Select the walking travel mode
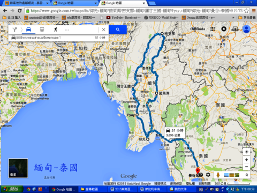The width and height of the screenshot is (257, 193). click(56, 29)
